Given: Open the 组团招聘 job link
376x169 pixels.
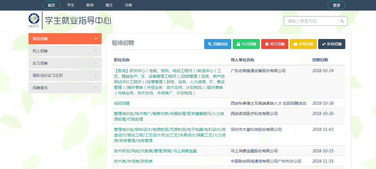Looking at the screenshot, I should pos(122,103).
